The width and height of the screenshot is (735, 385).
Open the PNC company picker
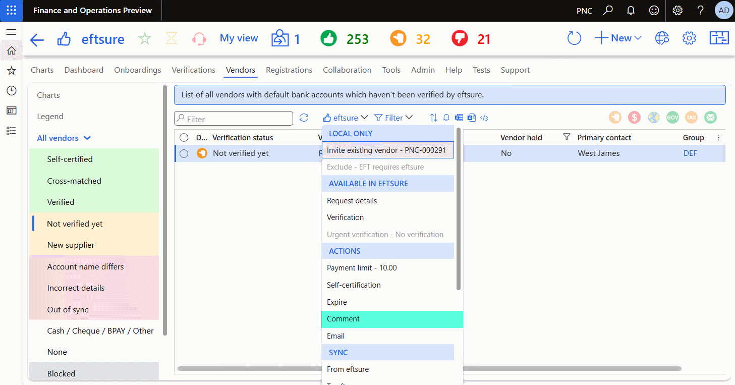(584, 11)
